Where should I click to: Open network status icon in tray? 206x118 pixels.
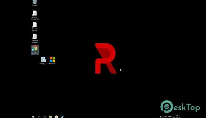coord(163,117)
